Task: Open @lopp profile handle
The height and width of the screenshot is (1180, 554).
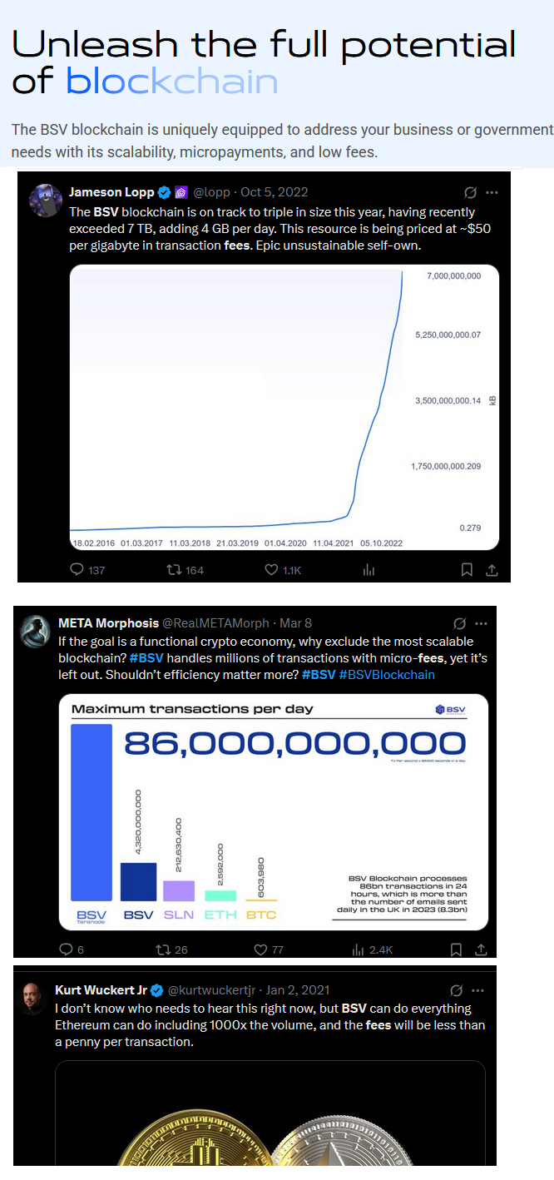Action: pos(214,192)
